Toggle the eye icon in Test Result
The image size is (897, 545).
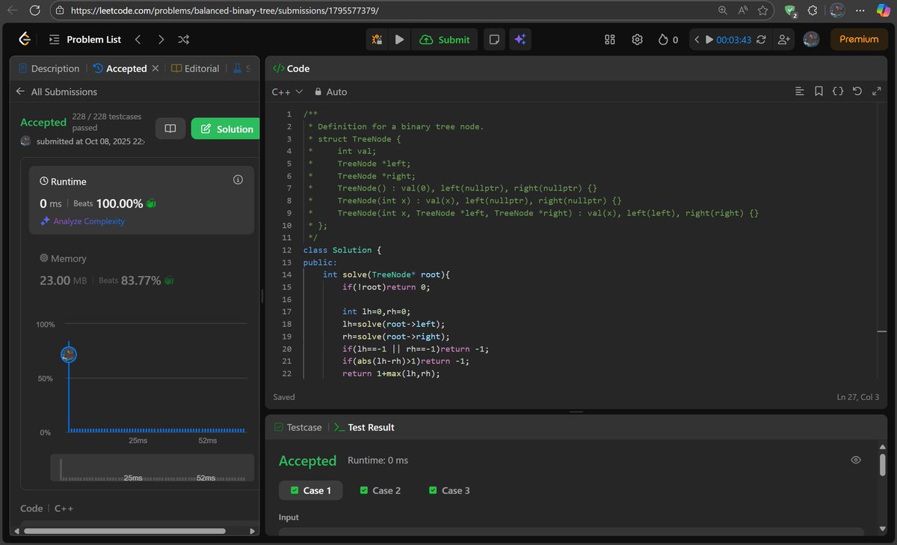tap(856, 460)
